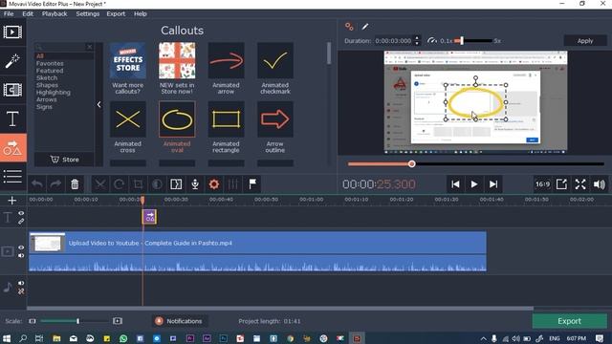Viewport: 612px width, 344px height.
Task: Click the Apply button
Action: point(584,40)
